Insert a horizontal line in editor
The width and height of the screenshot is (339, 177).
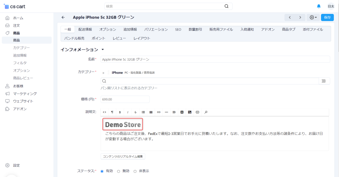tap(166, 112)
